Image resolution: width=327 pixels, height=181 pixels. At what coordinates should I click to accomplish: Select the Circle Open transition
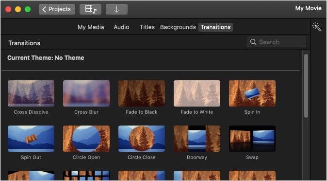[x=86, y=139]
